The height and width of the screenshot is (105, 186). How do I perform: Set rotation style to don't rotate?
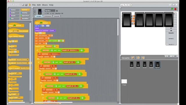pos(35,13)
